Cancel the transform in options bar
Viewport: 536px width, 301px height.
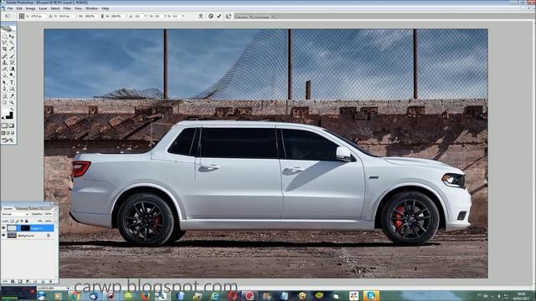(210, 16)
